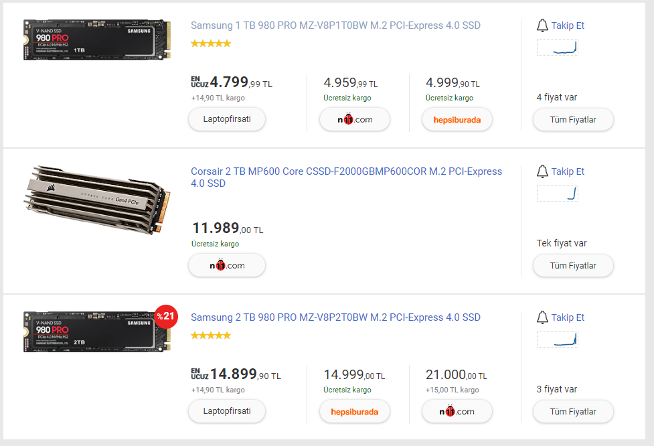654x446 pixels.
Task: Go to n11.com offer for Corsair MP600
Action: (x=227, y=266)
